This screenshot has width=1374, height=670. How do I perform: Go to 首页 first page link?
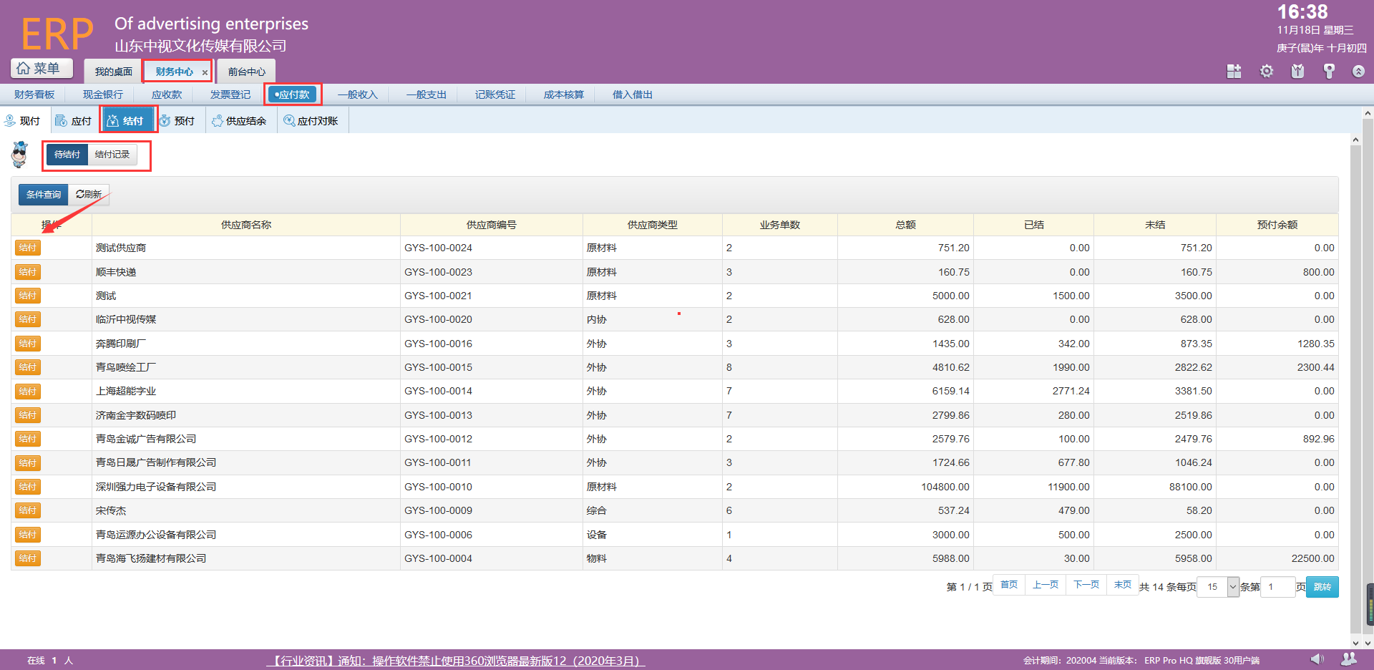click(x=1009, y=585)
